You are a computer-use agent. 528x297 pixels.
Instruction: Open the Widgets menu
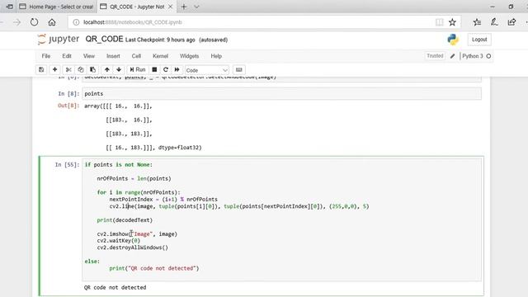pyautogui.click(x=189, y=56)
